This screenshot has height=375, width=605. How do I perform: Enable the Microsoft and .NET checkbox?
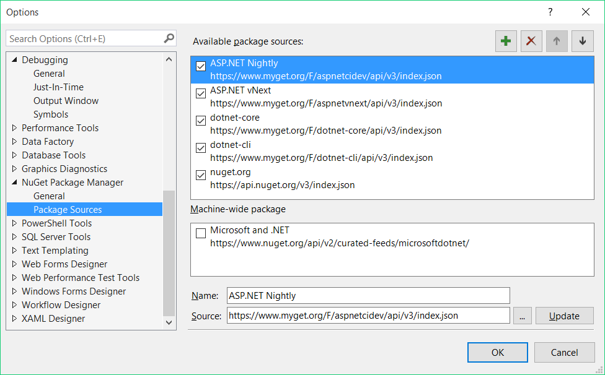point(201,233)
